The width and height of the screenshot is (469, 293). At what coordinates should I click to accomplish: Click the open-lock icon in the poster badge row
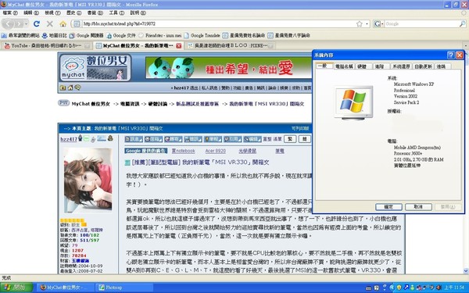(93, 139)
